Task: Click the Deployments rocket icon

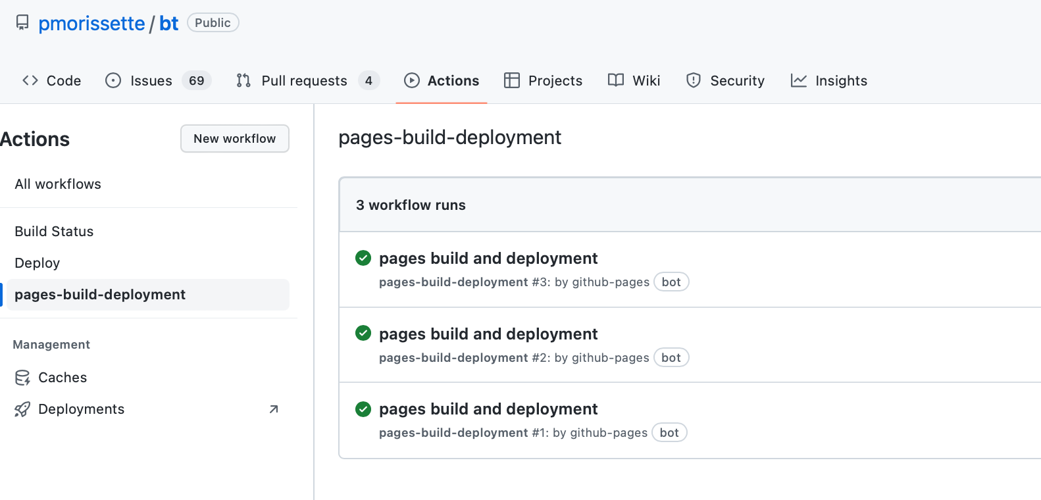Action: pyautogui.click(x=22, y=409)
